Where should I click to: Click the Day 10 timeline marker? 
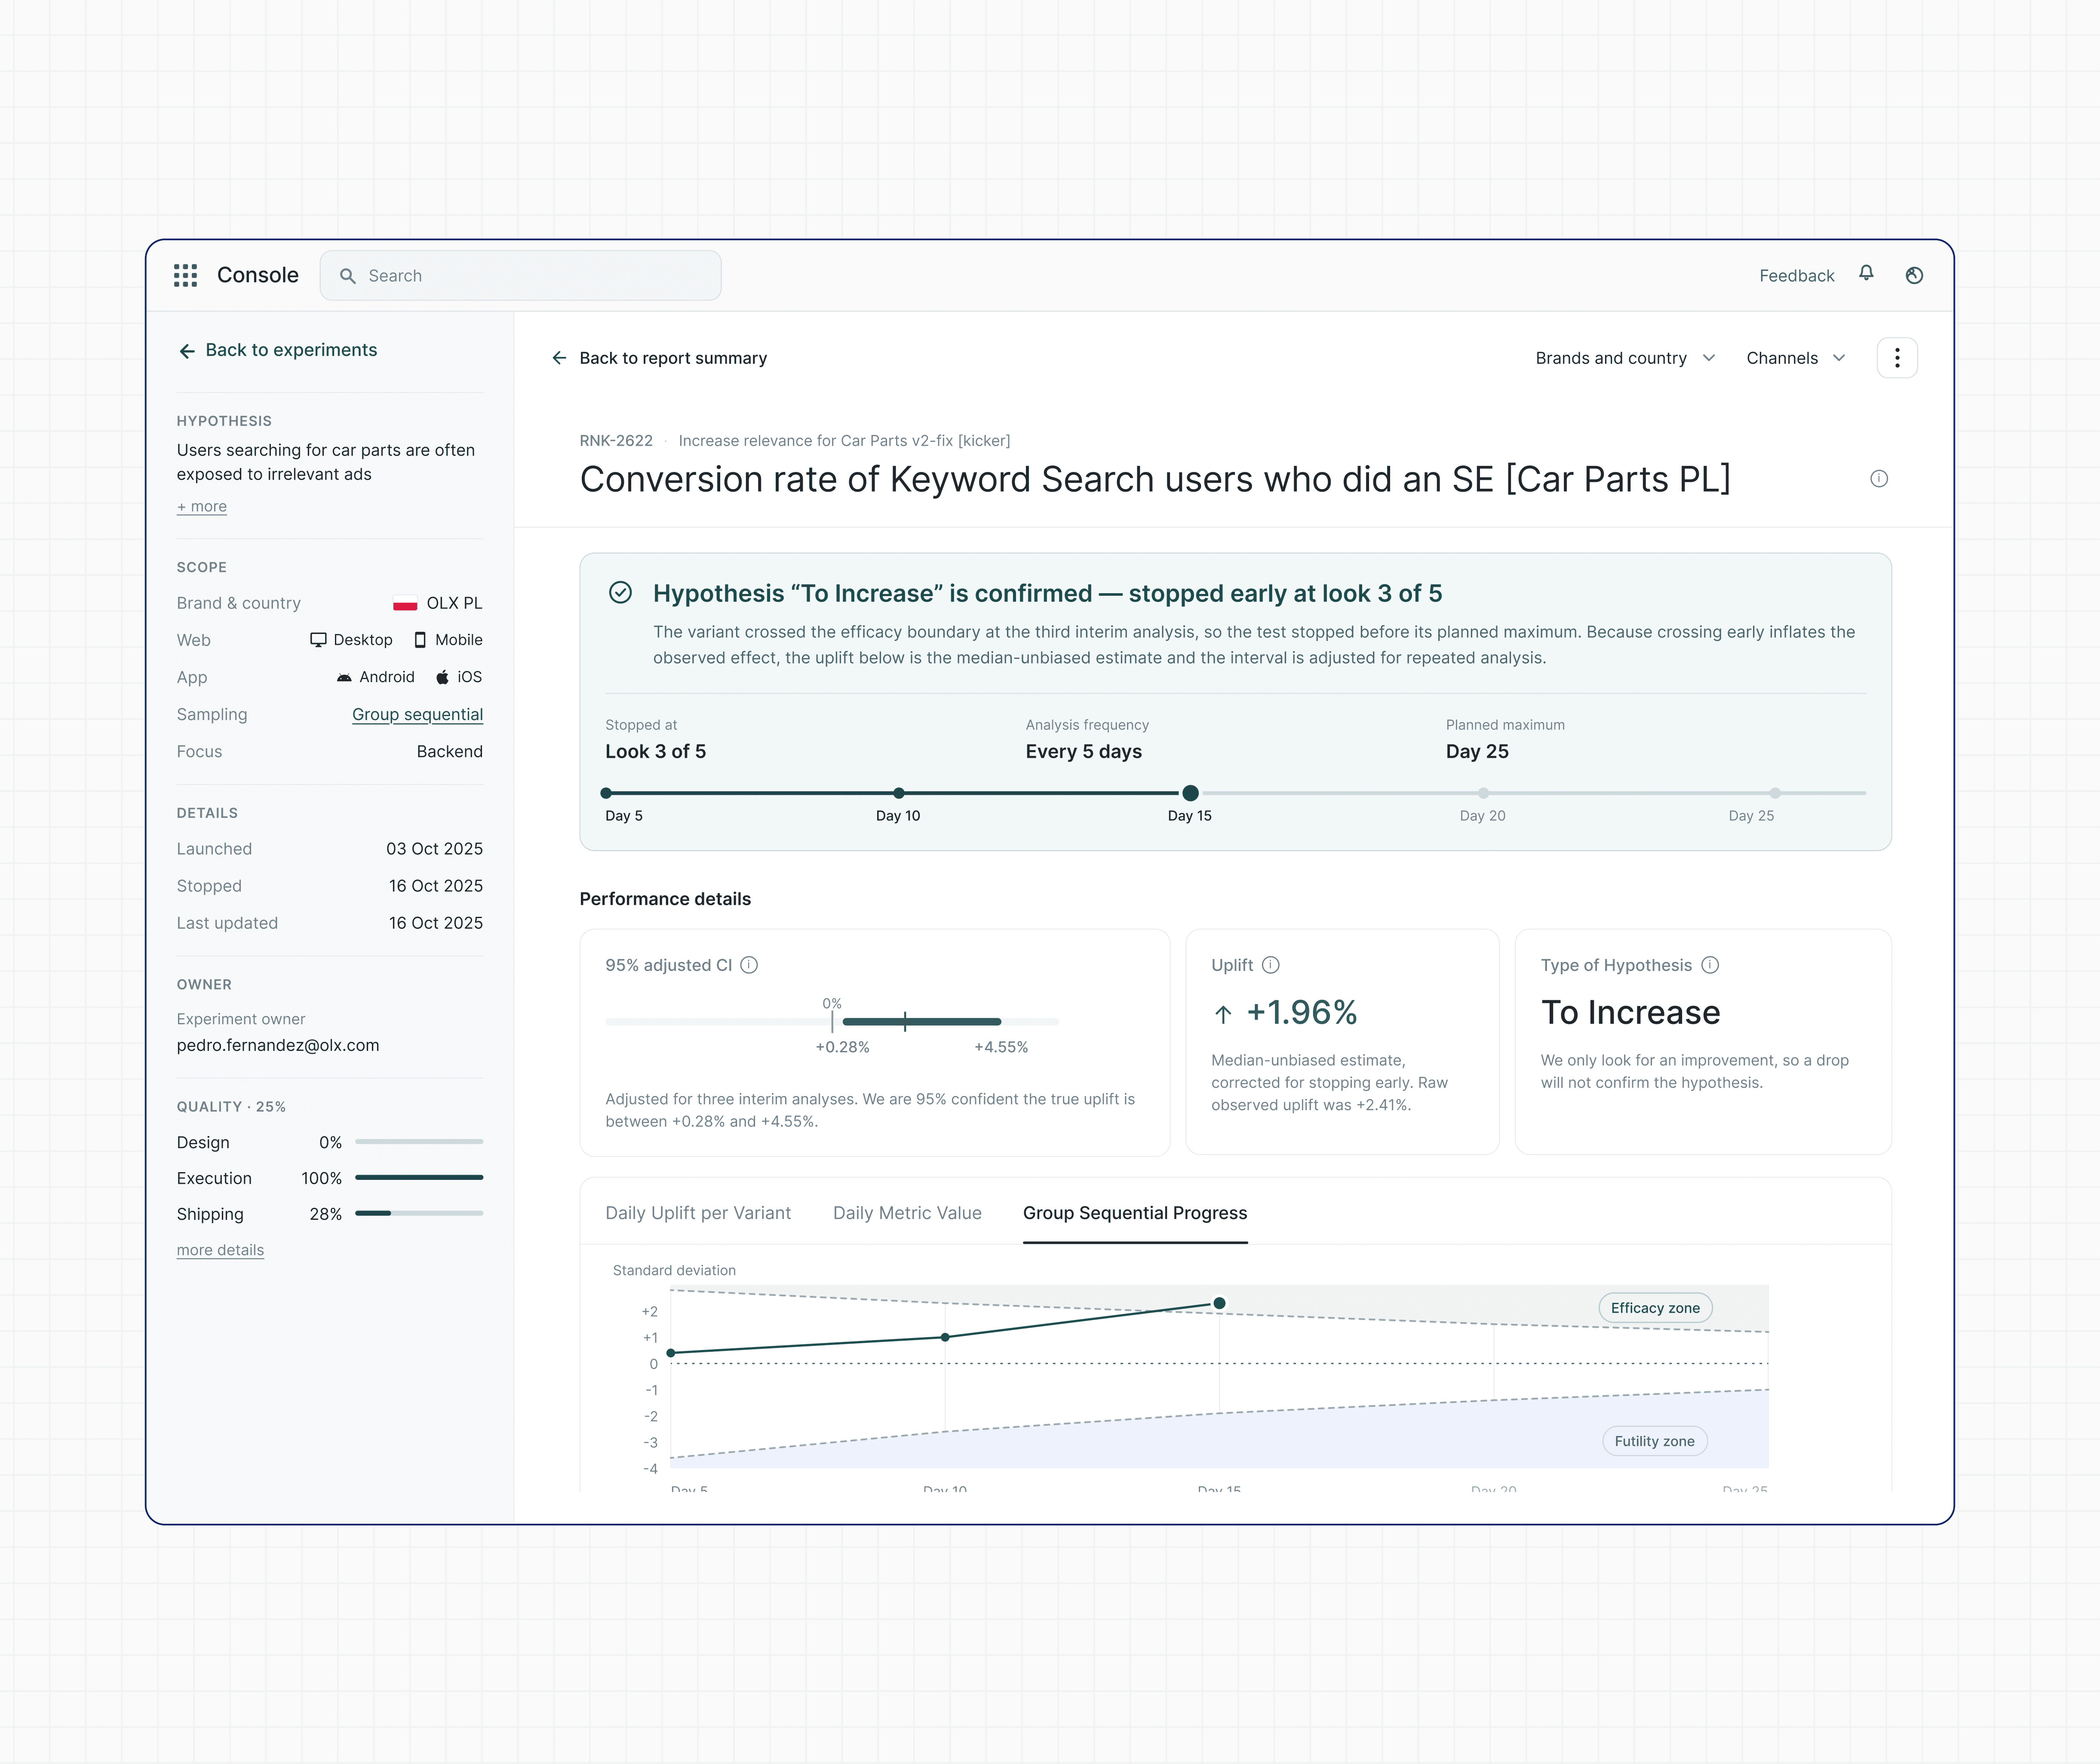(x=898, y=793)
